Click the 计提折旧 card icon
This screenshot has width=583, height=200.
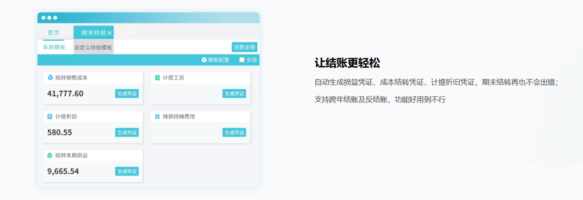click(x=50, y=116)
